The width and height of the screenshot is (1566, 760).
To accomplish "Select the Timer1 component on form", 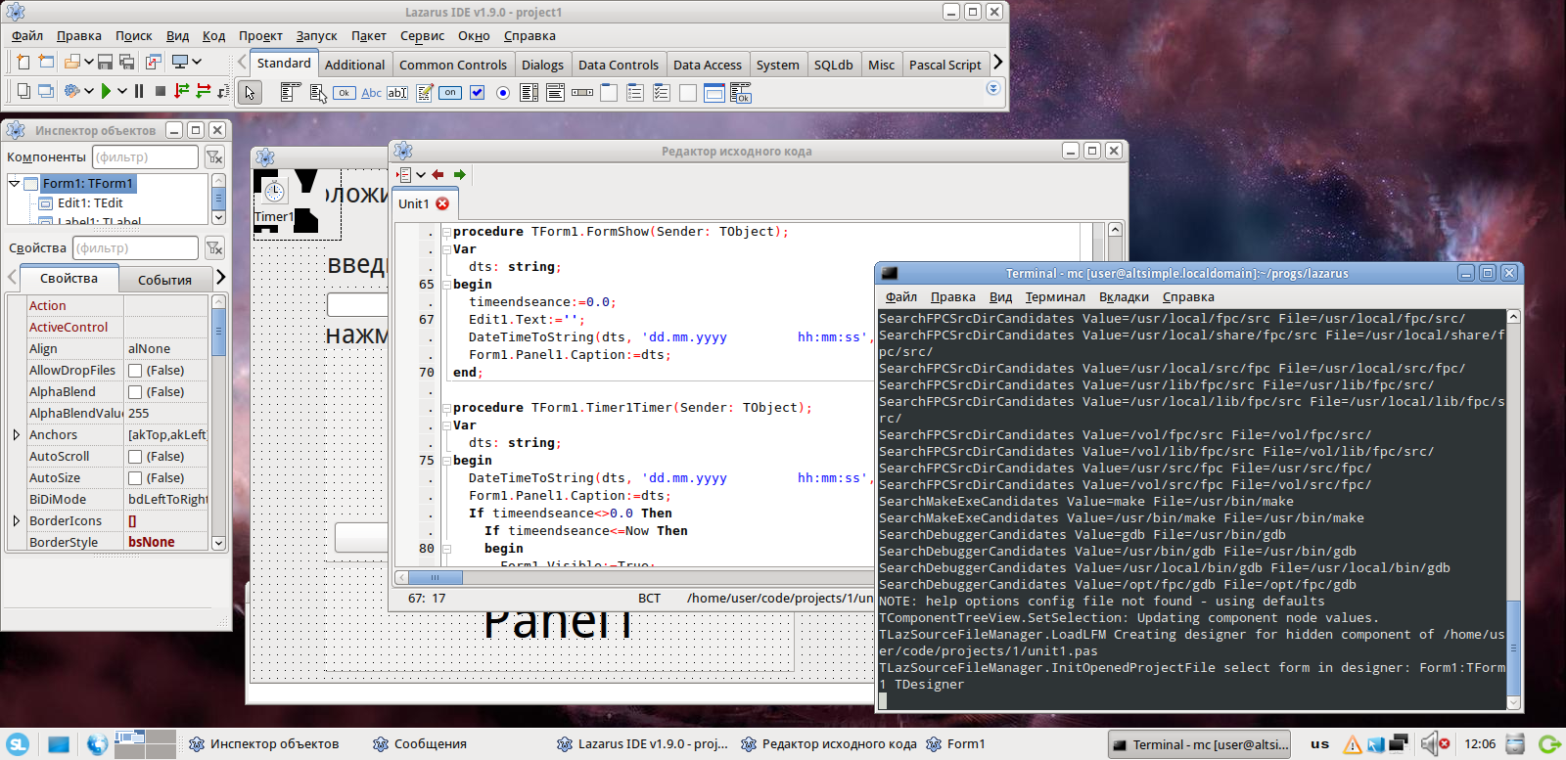I will [x=274, y=193].
